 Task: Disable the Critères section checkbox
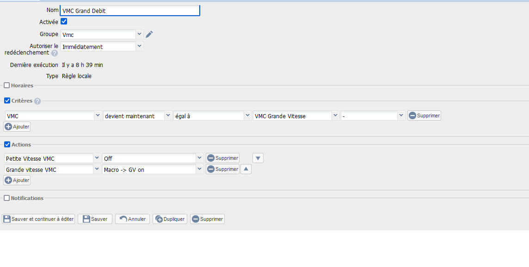click(x=7, y=101)
